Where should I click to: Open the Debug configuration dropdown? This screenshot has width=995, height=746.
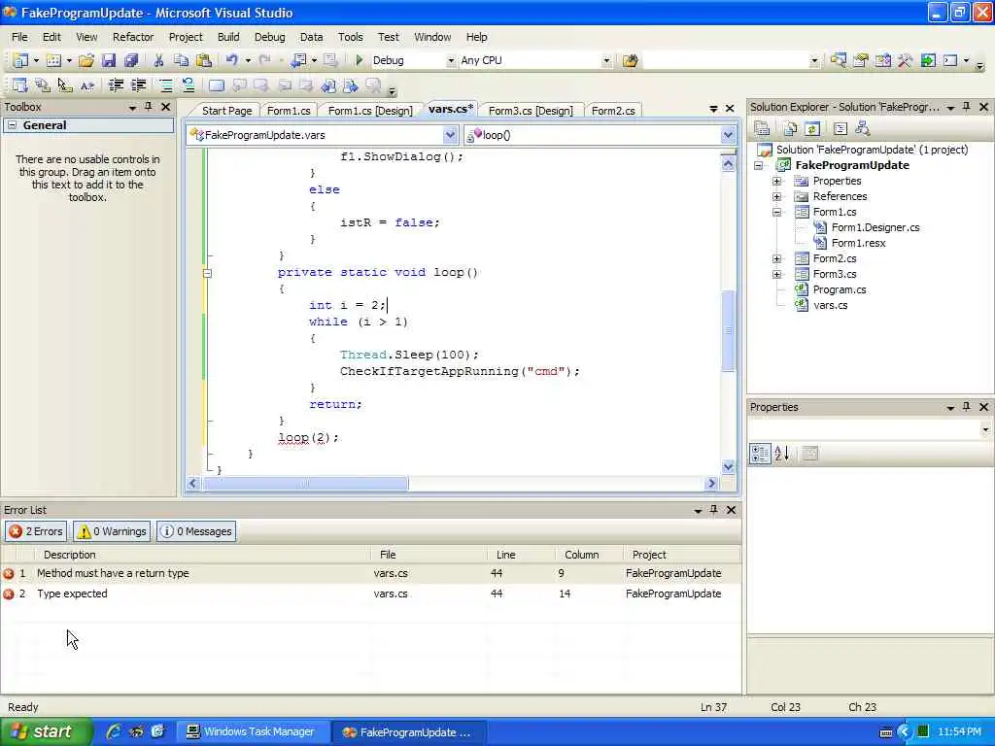451,60
